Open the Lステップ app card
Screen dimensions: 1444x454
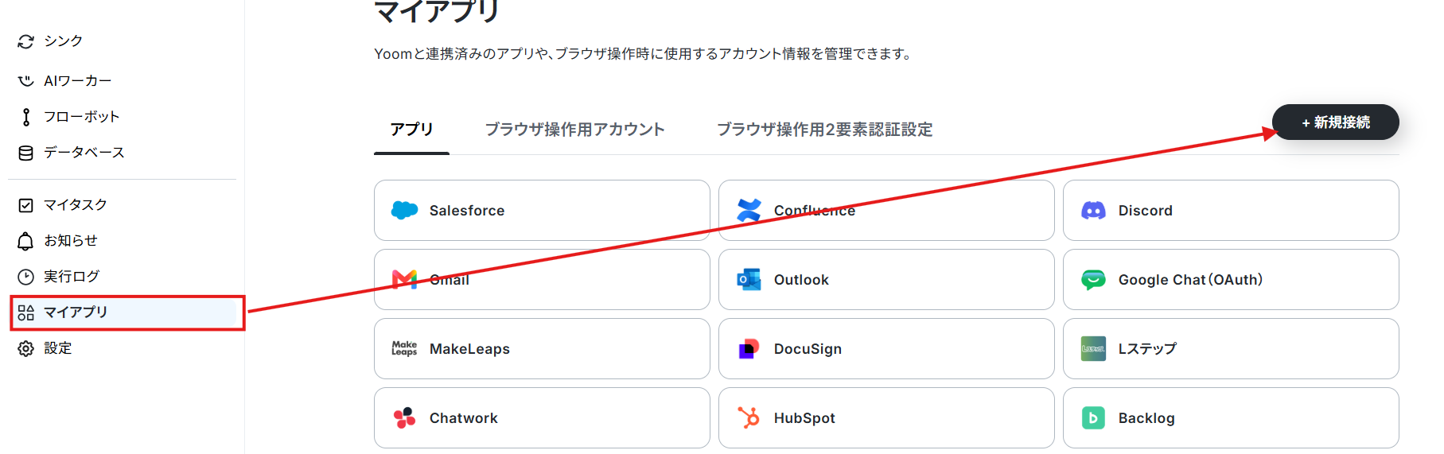pos(1231,348)
